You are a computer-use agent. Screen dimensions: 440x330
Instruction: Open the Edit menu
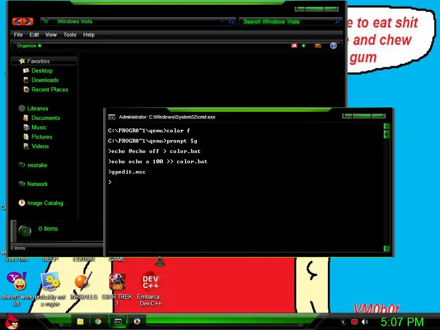click(34, 34)
